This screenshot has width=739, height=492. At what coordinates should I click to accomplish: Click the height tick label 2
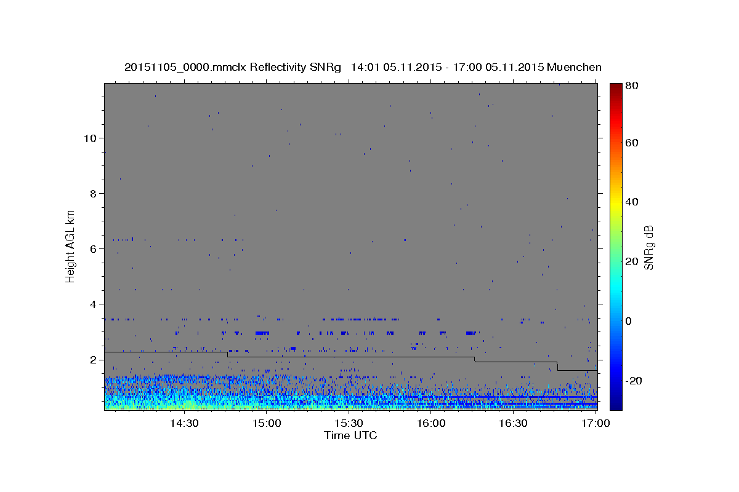click(94, 360)
